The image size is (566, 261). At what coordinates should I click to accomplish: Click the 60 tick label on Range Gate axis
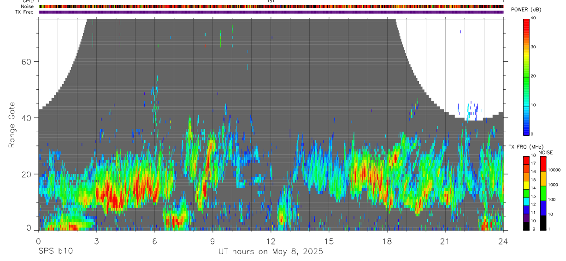(27, 62)
